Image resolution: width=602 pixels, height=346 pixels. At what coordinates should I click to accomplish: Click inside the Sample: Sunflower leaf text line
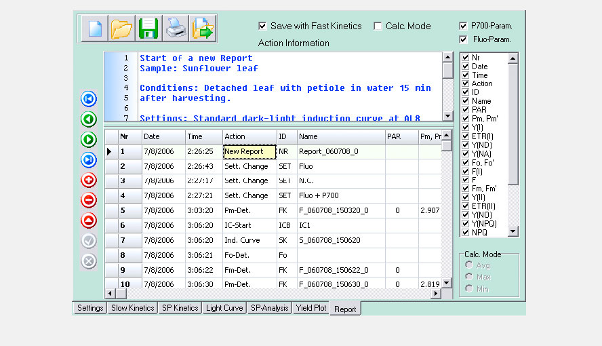click(x=199, y=69)
